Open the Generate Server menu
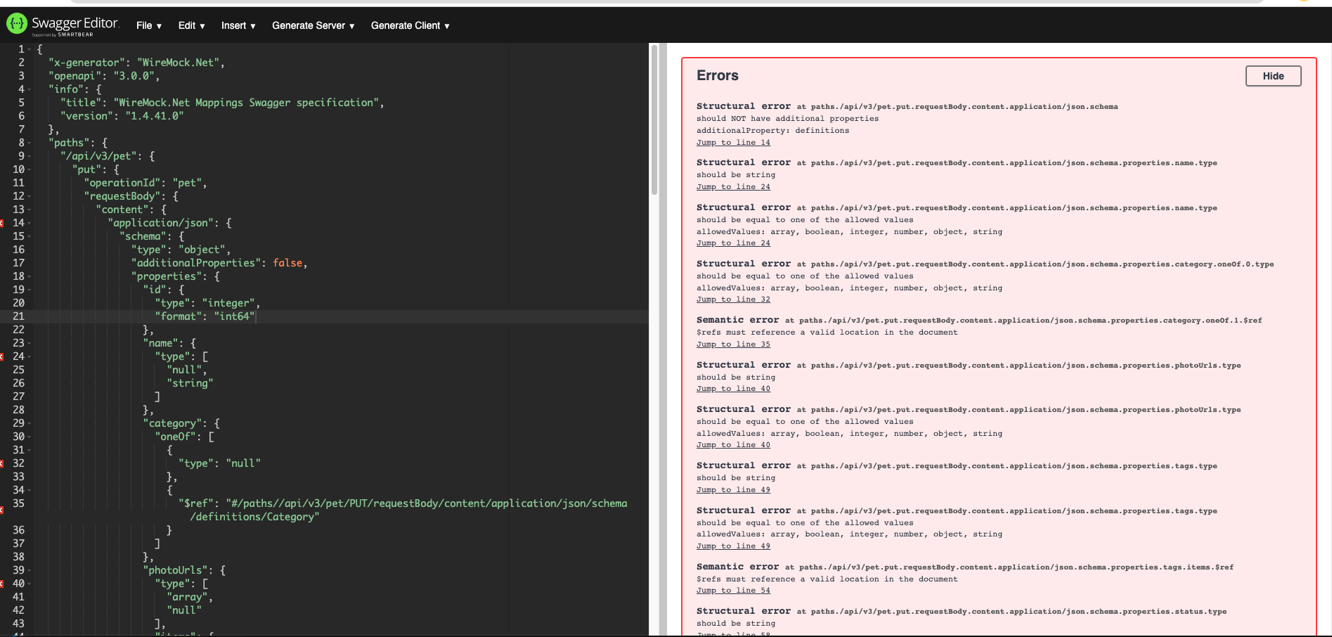 313,25
